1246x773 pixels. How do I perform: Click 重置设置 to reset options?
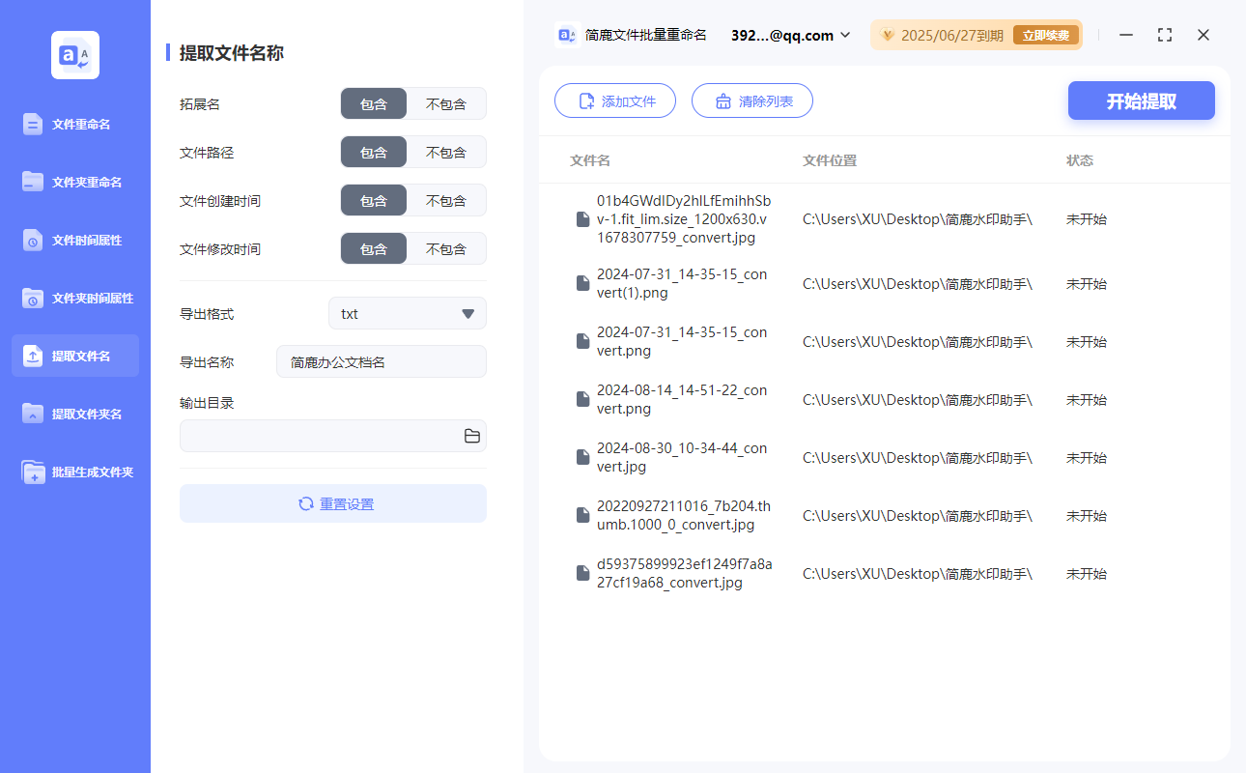(x=332, y=502)
